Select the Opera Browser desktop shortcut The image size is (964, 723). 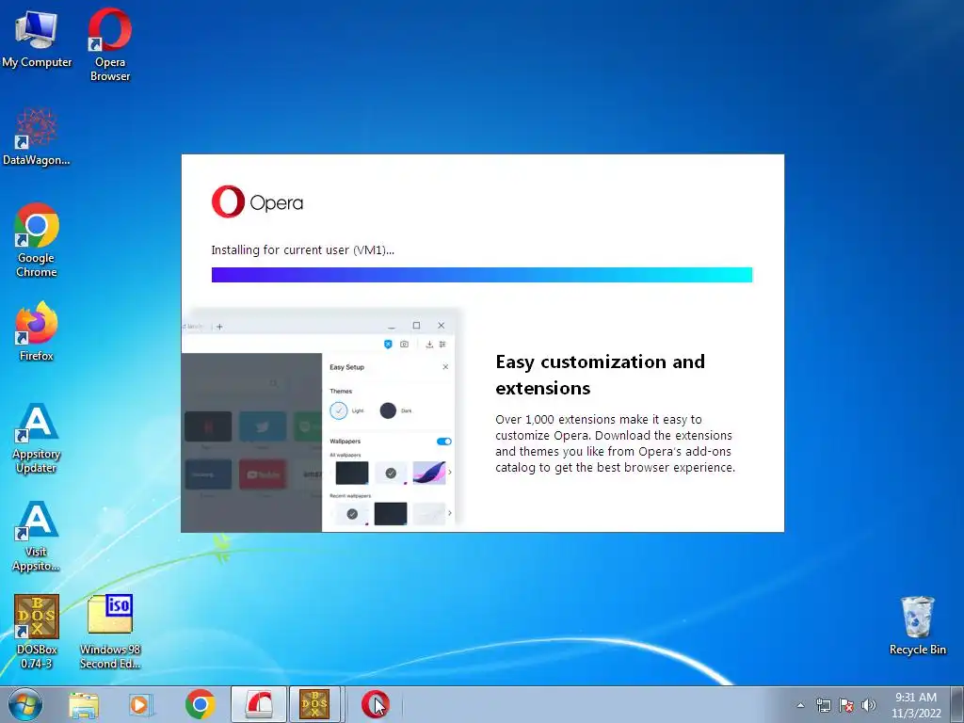110,44
